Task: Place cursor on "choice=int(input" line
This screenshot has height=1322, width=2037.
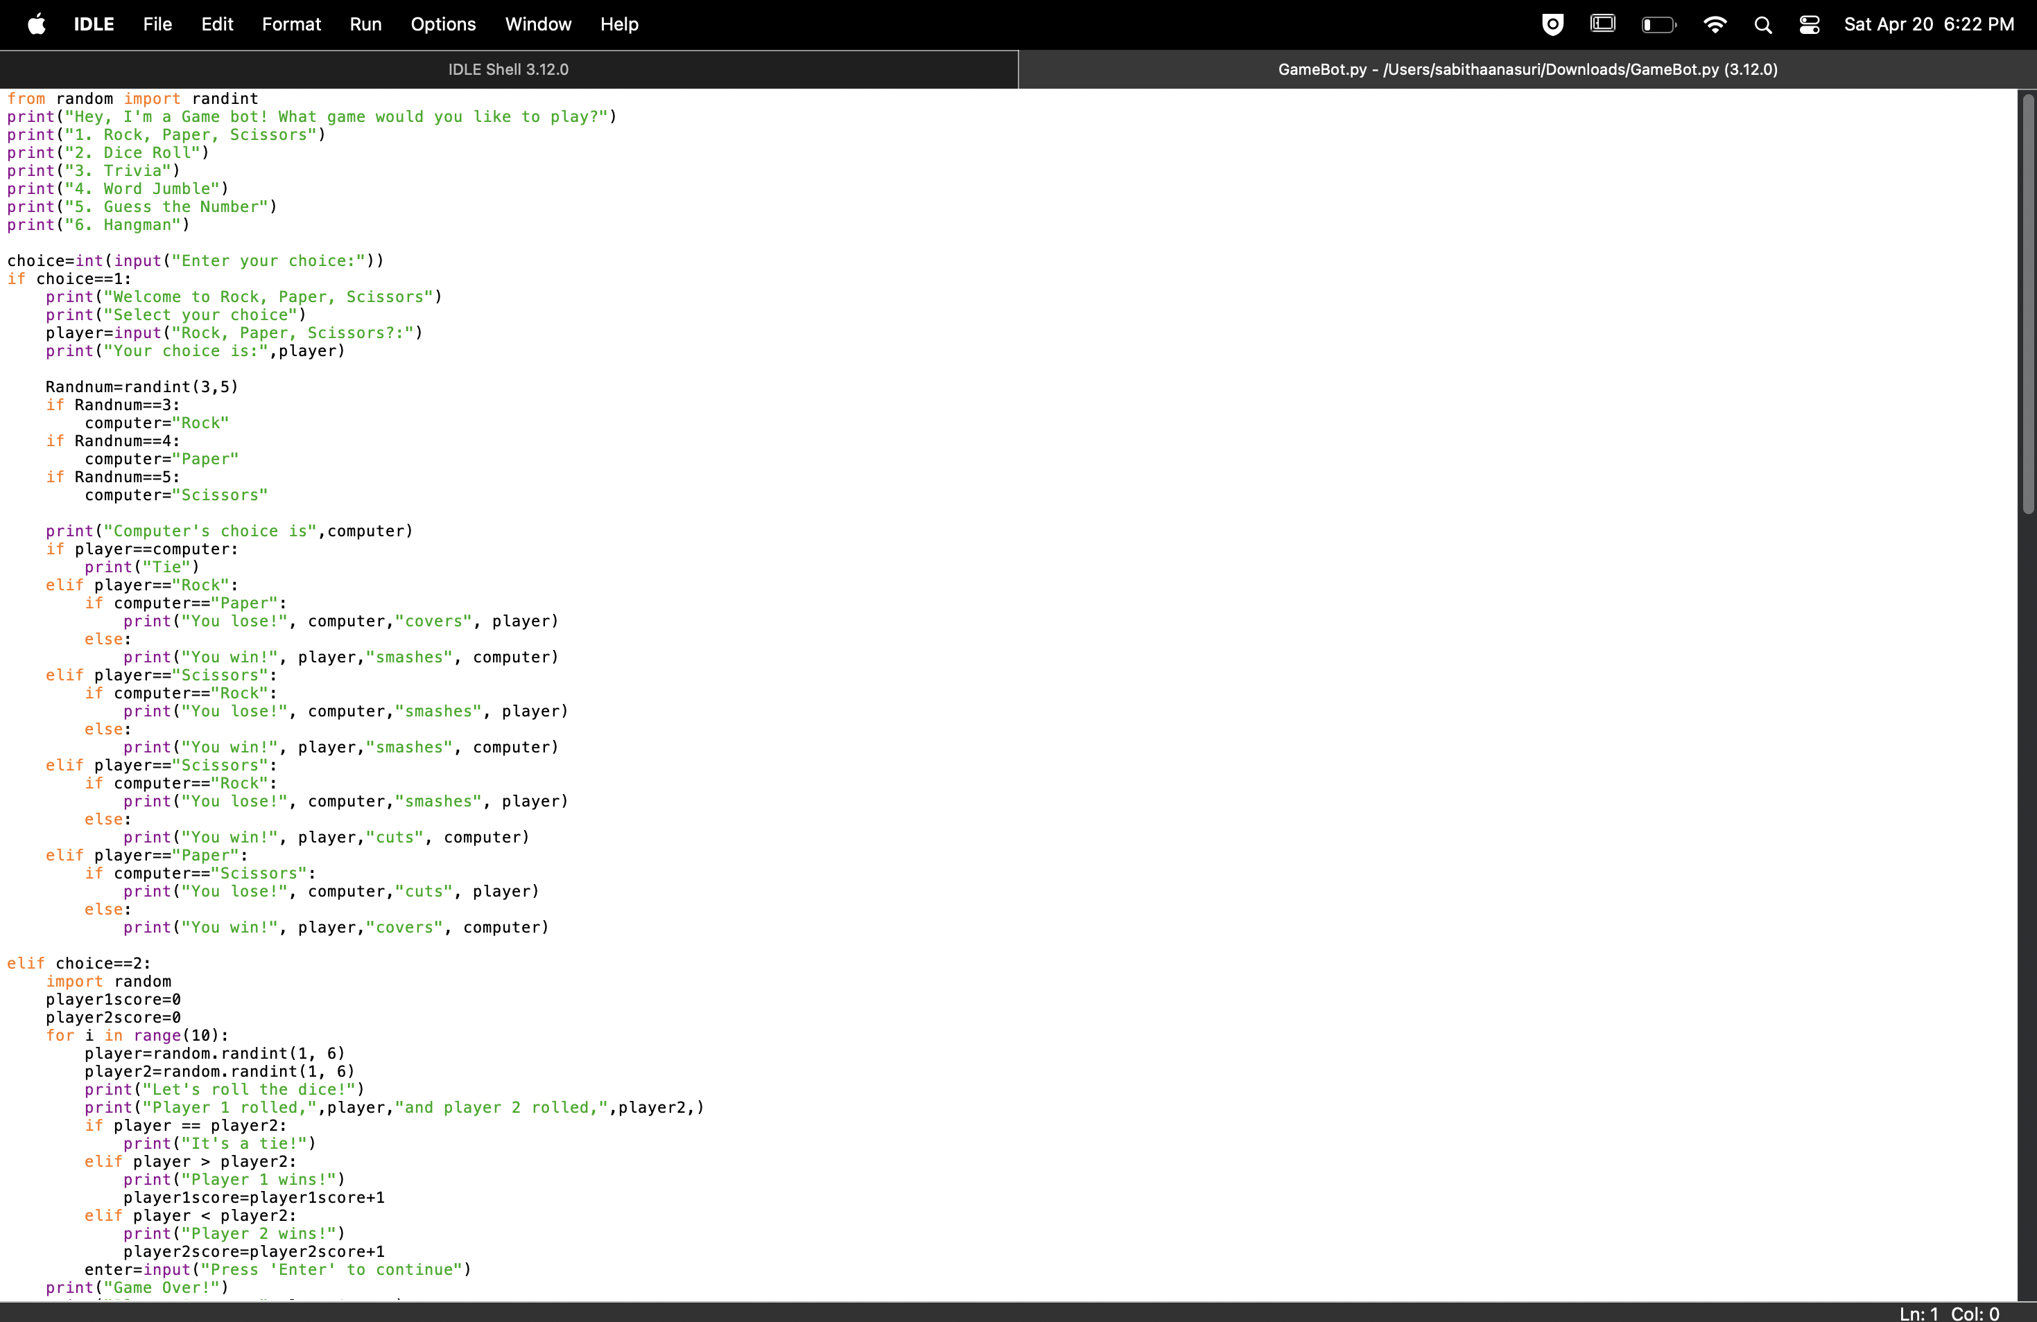Action: (195, 261)
